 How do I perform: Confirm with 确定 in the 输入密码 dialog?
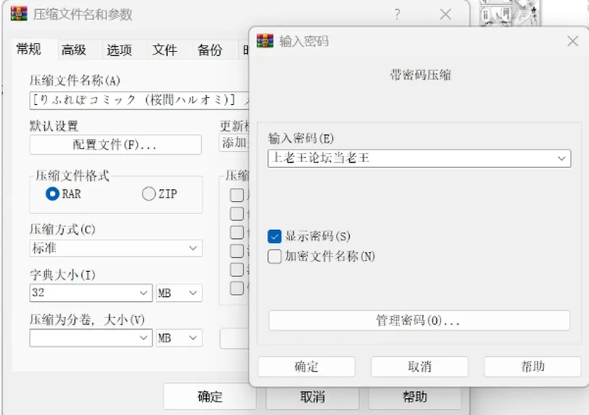(307, 367)
